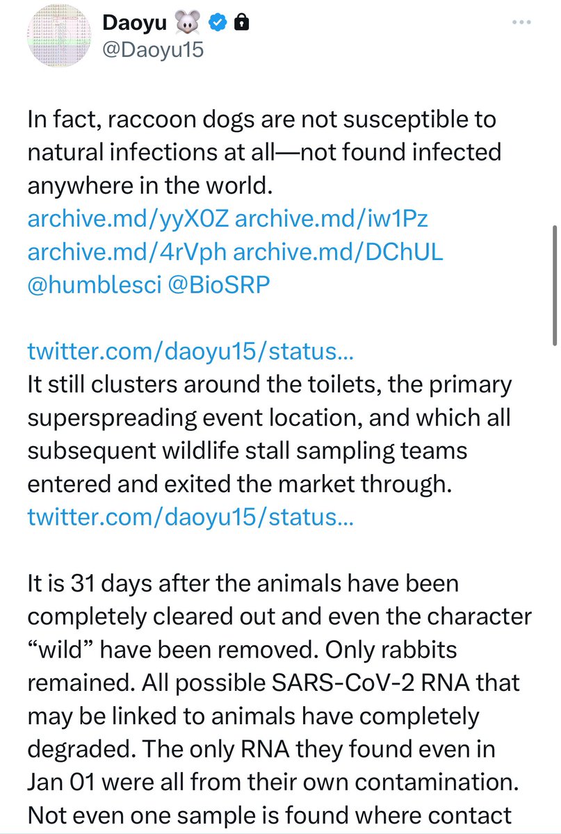
Task: Click the vertical scrollbar thumb
Action: coord(554,285)
